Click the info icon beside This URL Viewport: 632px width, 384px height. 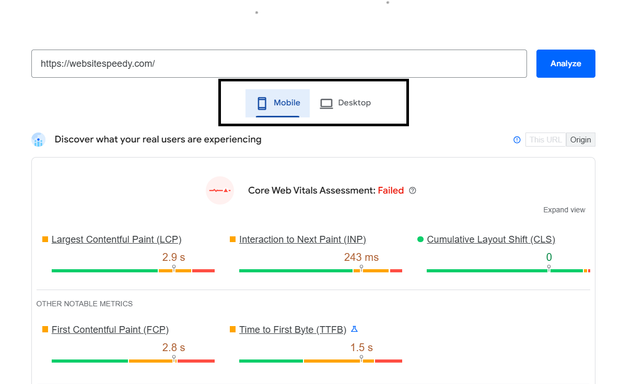point(517,140)
